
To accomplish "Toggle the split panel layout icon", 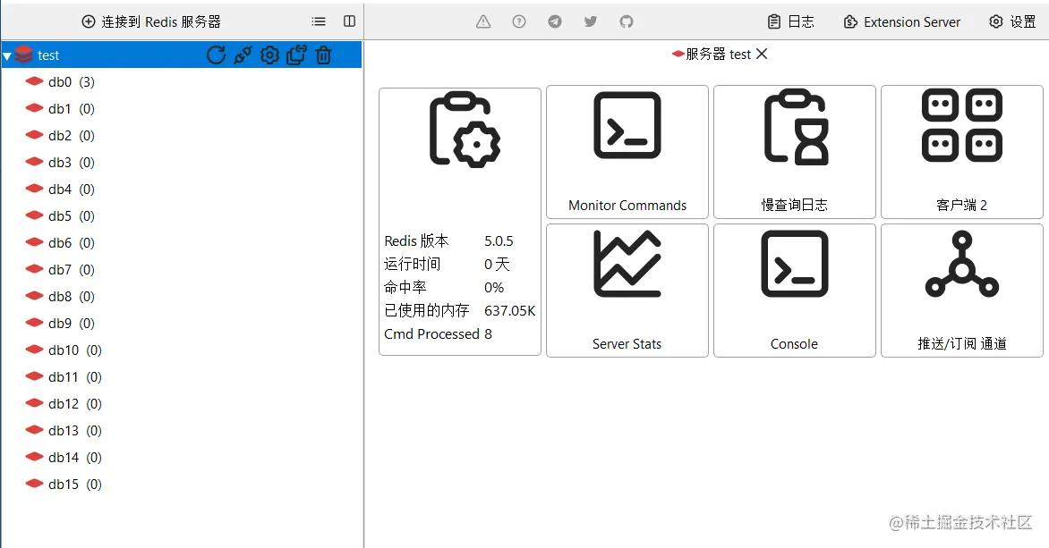I will pyautogui.click(x=349, y=21).
